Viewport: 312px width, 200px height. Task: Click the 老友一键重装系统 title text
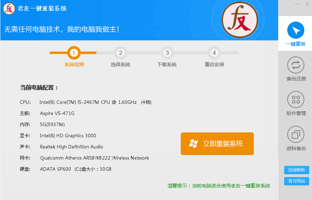[x=42, y=8]
